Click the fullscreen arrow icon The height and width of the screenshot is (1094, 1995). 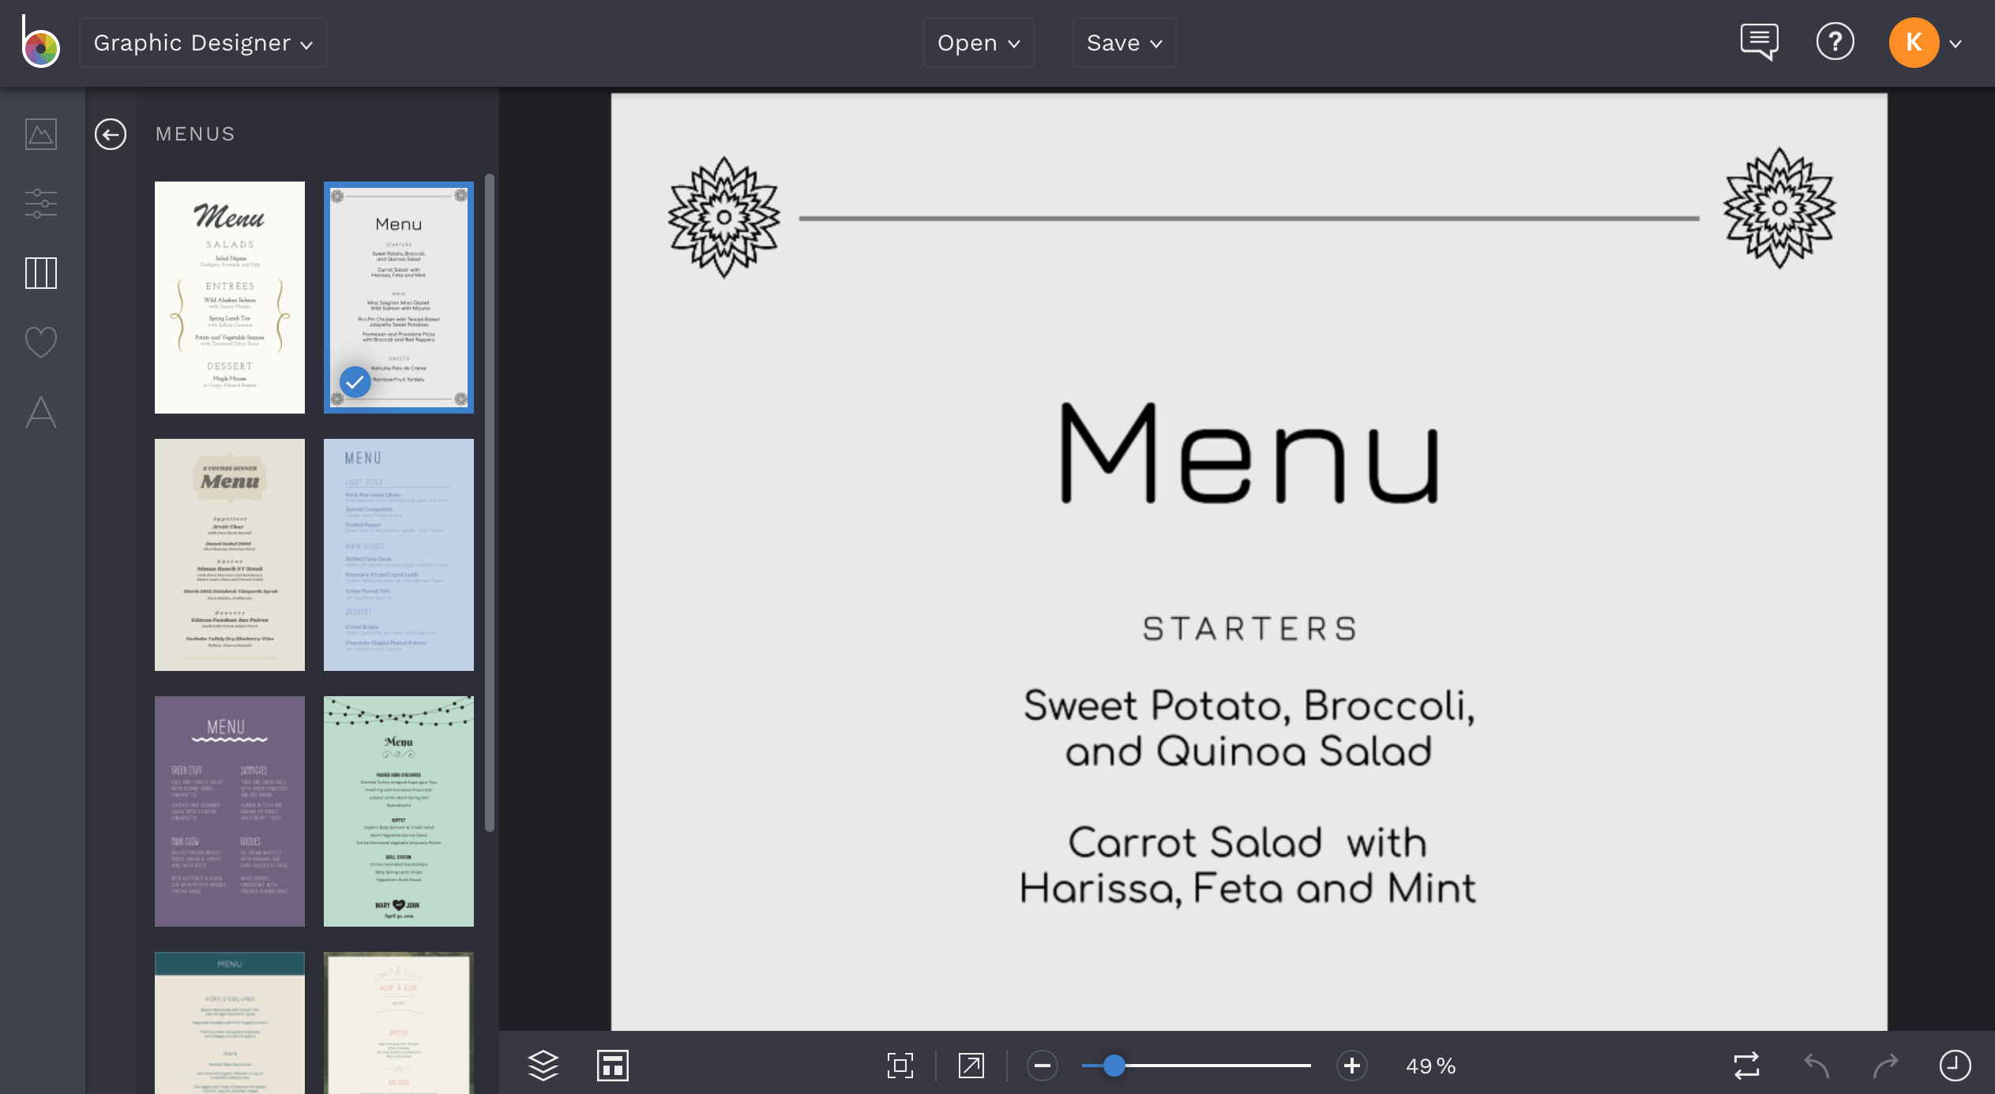(x=971, y=1066)
